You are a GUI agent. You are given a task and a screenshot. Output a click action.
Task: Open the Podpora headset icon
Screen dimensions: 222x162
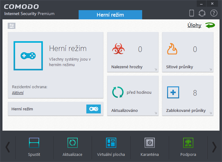[x=188, y=143]
